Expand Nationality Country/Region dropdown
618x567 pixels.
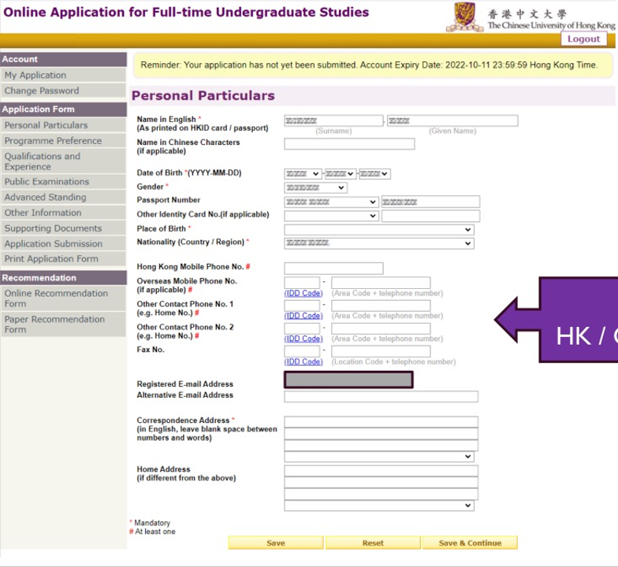378,243
